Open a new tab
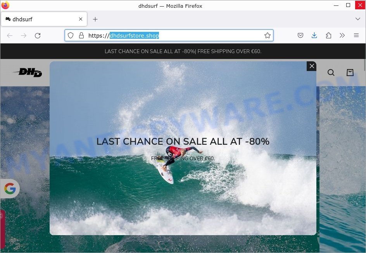 (95, 19)
